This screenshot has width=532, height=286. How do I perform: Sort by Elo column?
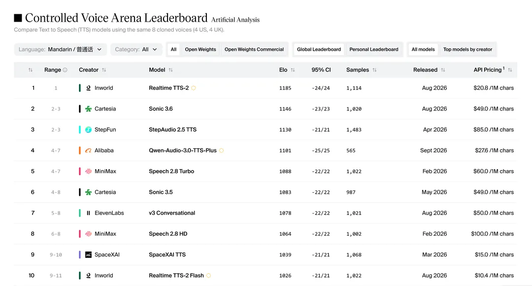(293, 70)
